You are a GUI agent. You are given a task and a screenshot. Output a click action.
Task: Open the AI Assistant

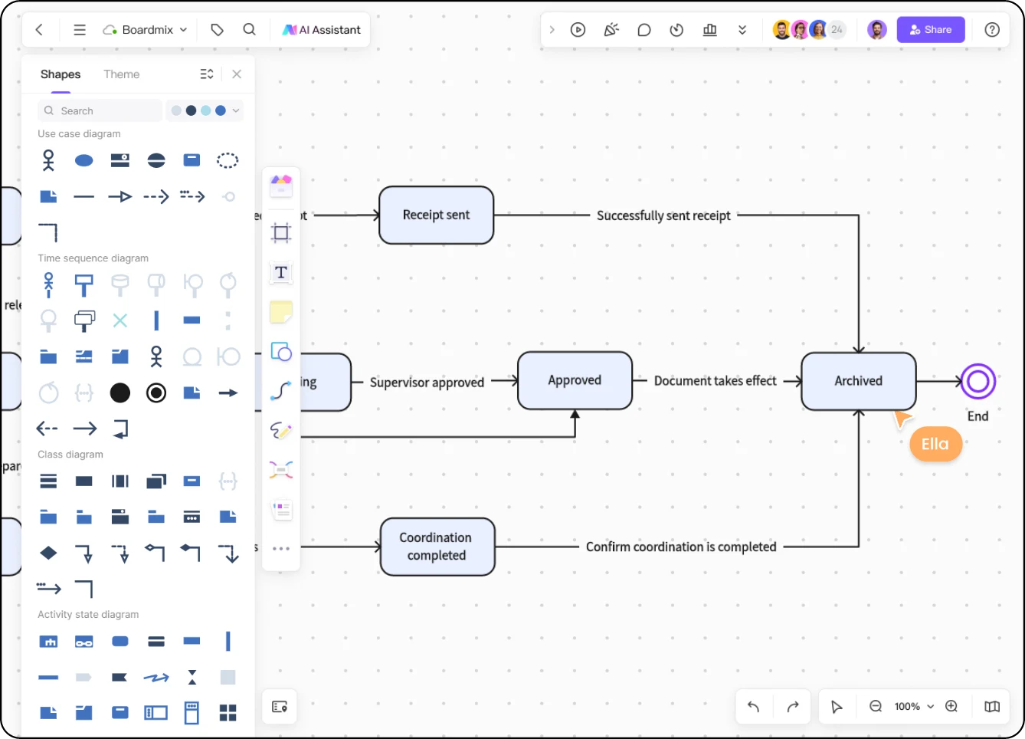pos(322,30)
